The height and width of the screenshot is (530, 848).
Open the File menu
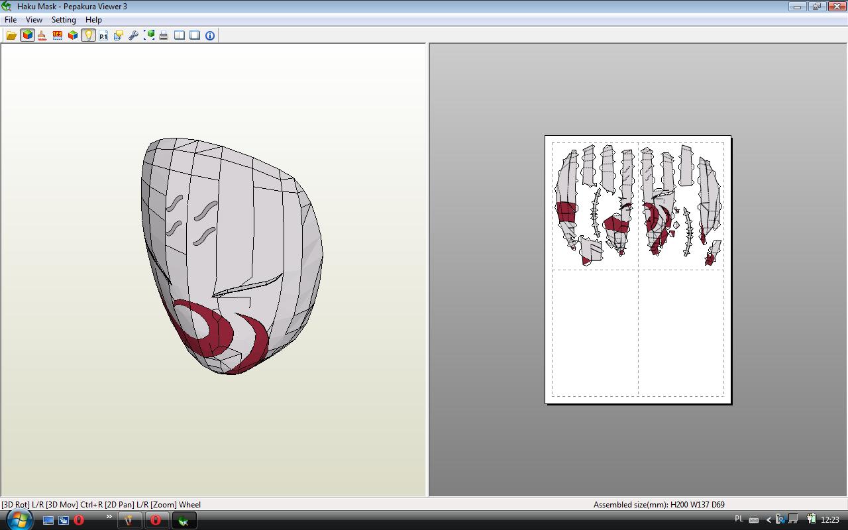click(11, 20)
